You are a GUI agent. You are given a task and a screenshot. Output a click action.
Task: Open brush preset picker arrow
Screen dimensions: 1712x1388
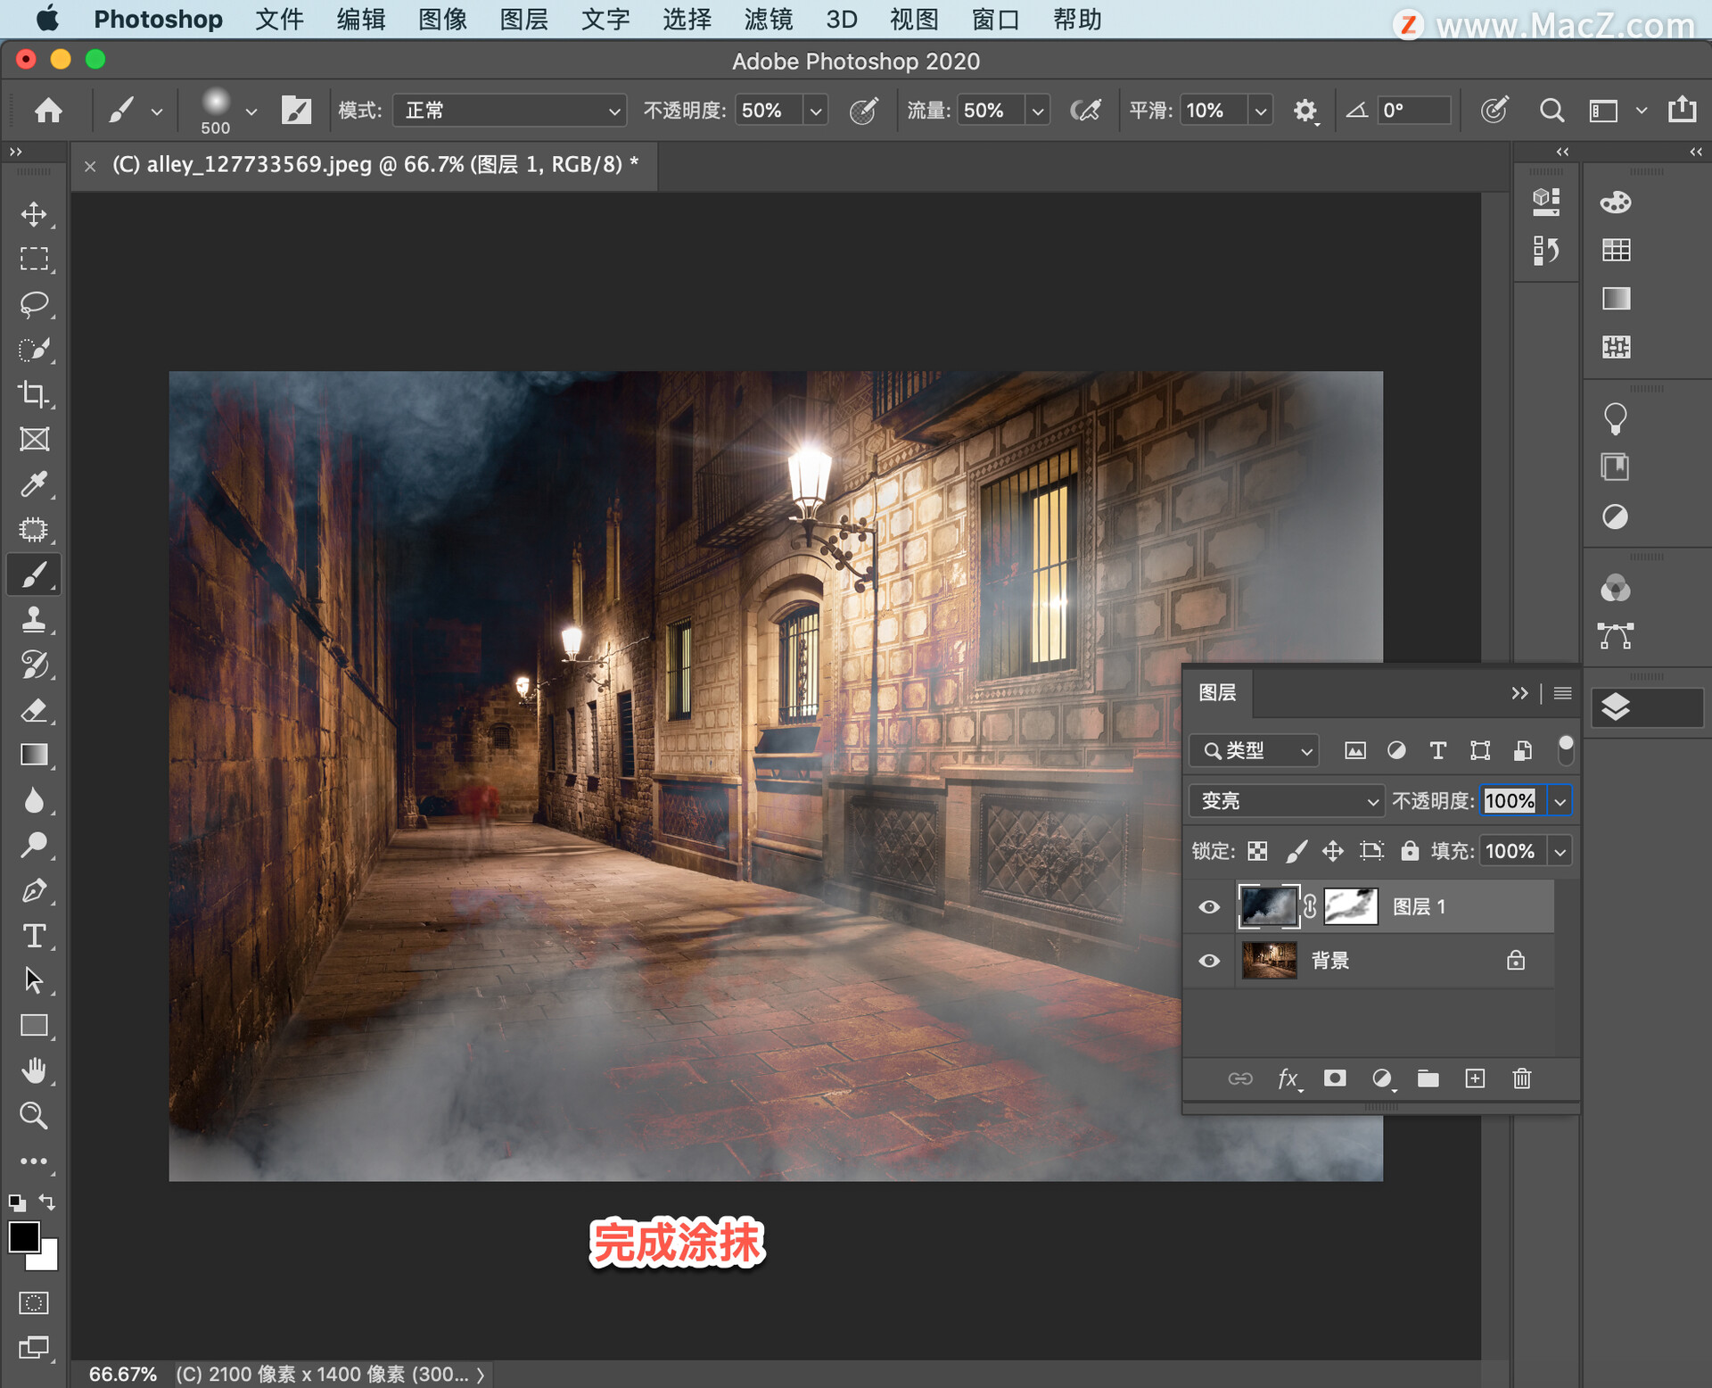(x=251, y=112)
